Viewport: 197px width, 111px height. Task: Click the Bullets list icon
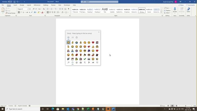tap(48, 9)
